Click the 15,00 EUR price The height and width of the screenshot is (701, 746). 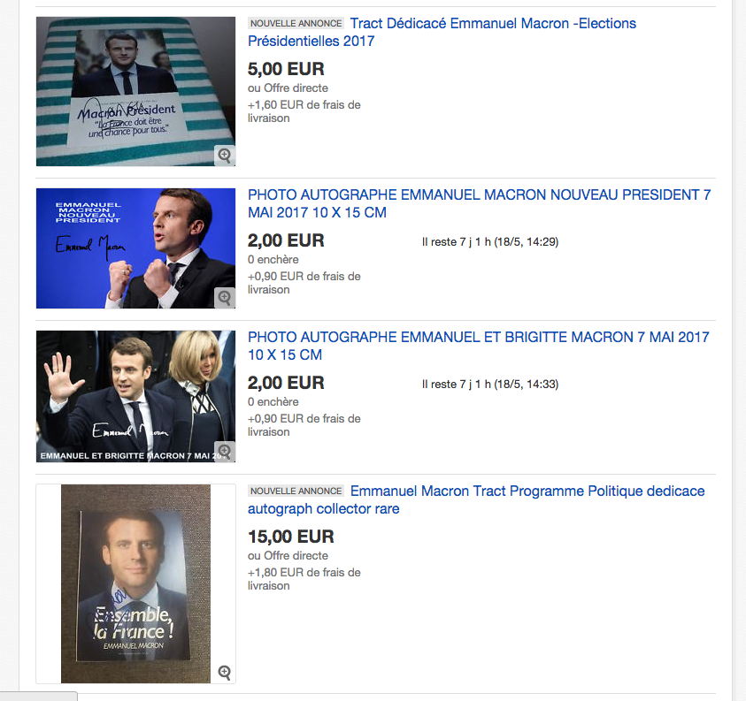(290, 537)
